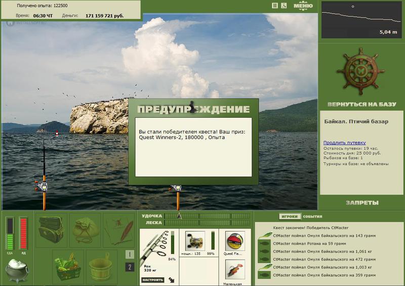Screen dimensions: 405x286
Task: Click the ЛЕСКА tension bar
Action: click(x=207, y=222)
